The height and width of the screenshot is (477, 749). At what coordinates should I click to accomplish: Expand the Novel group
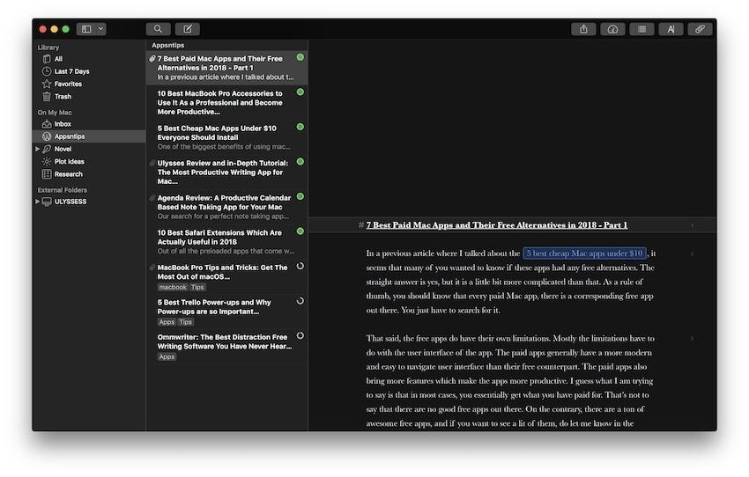[37, 150]
